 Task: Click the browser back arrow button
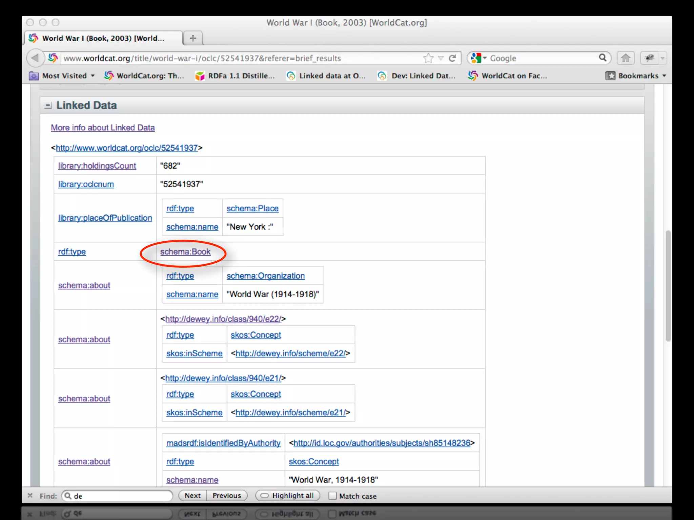pyautogui.click(x=35, y=58)
